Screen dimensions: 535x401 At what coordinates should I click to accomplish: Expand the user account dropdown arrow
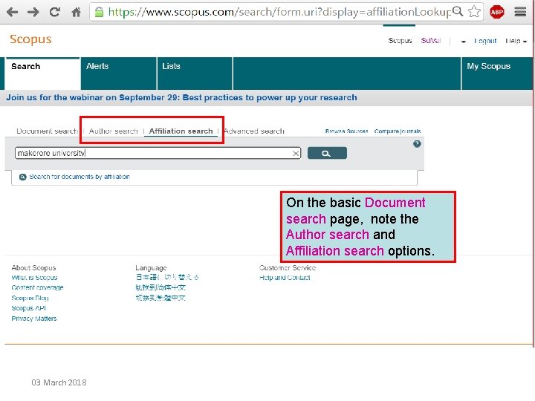pyautogui.click(x=464, y=42)
